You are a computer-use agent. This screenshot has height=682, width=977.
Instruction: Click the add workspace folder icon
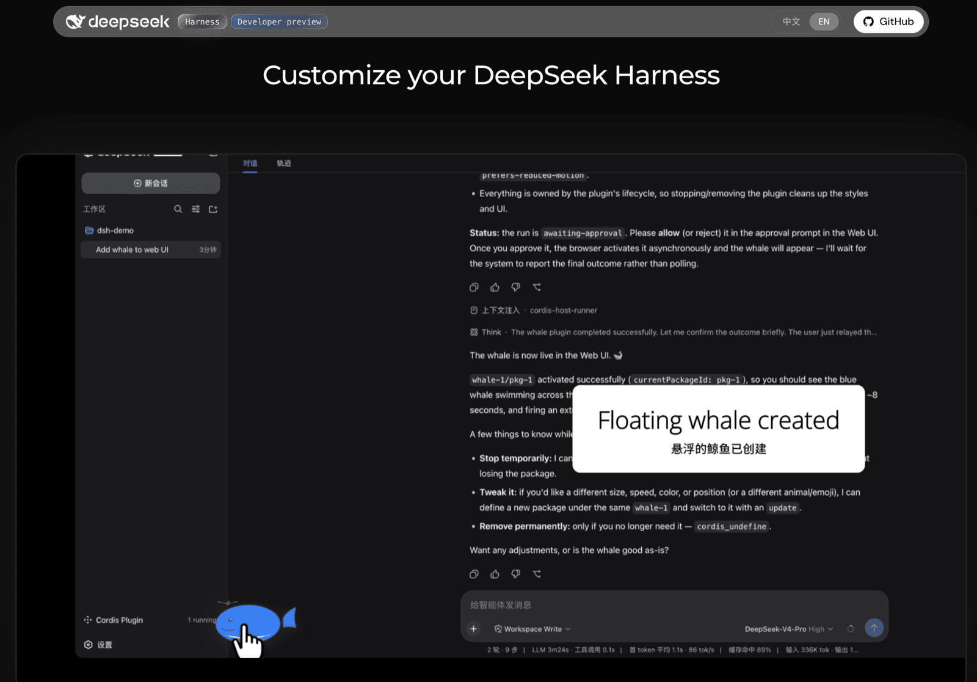tap(213, 209)
